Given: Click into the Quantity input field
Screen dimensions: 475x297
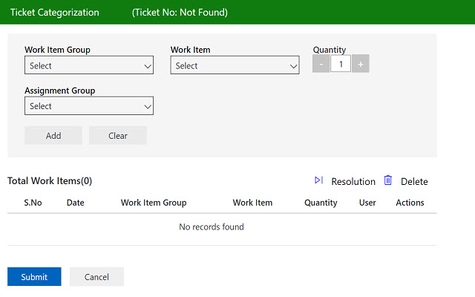Looking at the screenshot, I should pos(341,65).
